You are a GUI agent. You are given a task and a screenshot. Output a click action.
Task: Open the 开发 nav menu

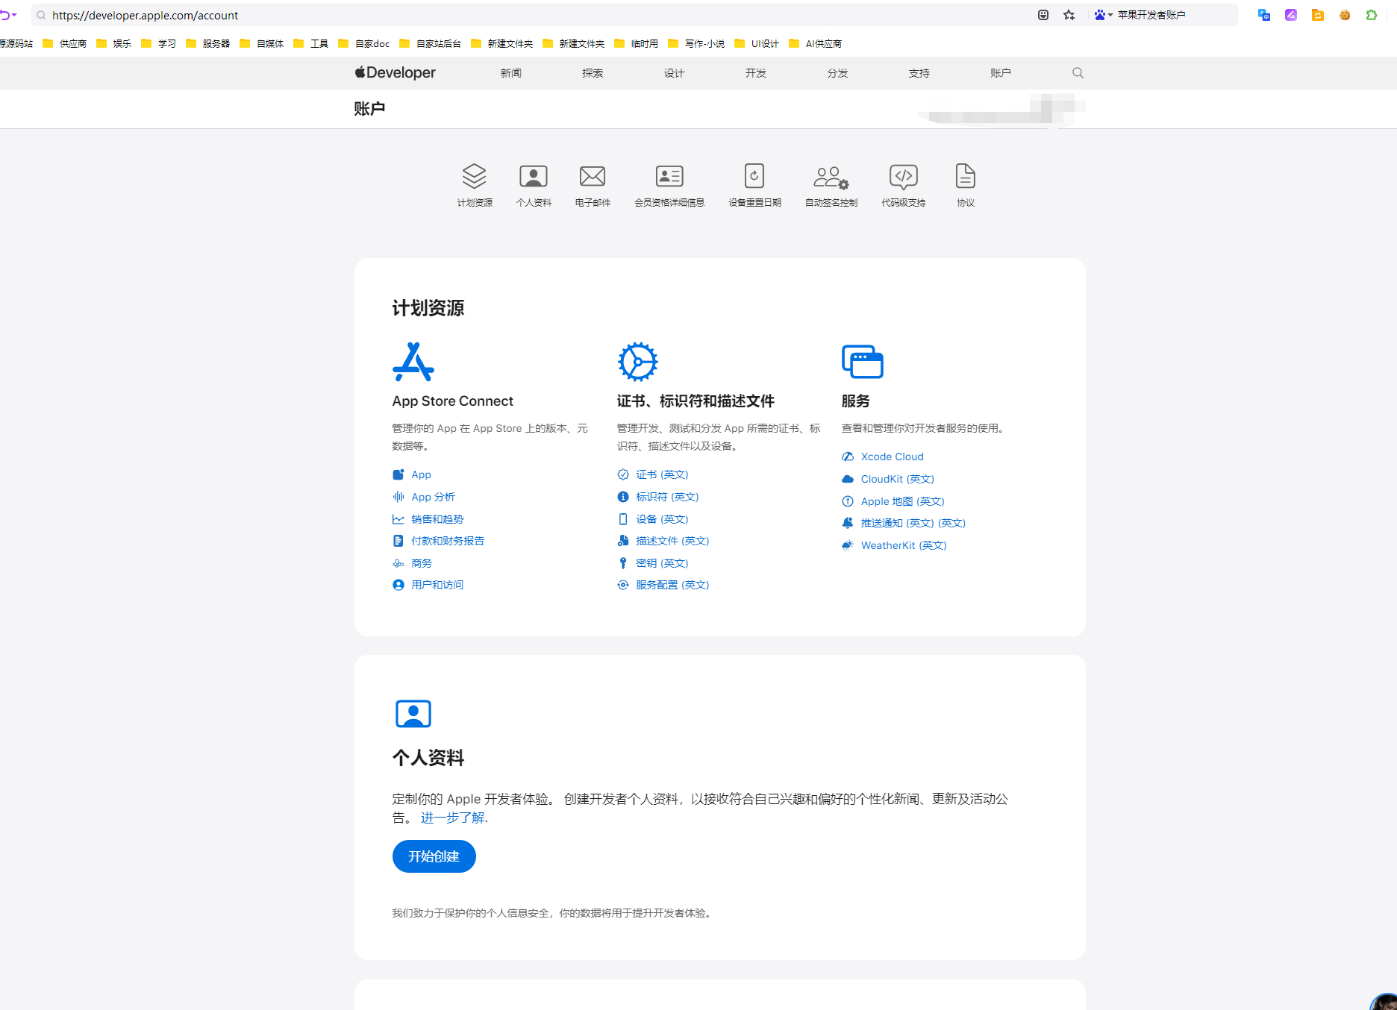(x=756, y=73)
